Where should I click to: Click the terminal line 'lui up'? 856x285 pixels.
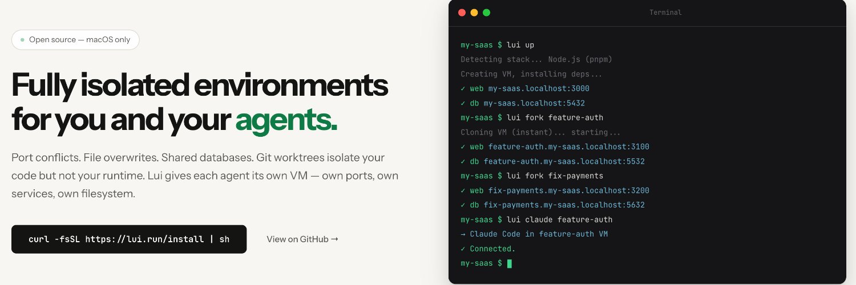pyautogui.click(x=498, y=45)
